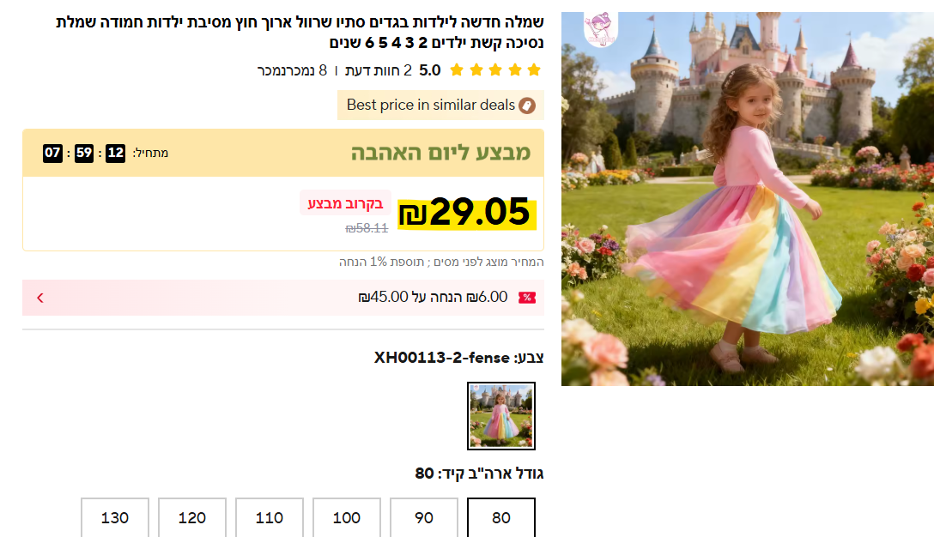
Task: Click the red upcoming sale tag
Action: point(345,203)
